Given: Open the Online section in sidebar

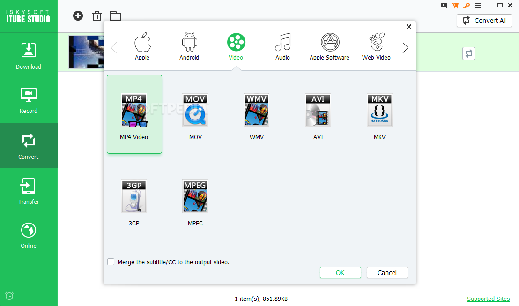Looking at the screenshot, I should point(29,235).
